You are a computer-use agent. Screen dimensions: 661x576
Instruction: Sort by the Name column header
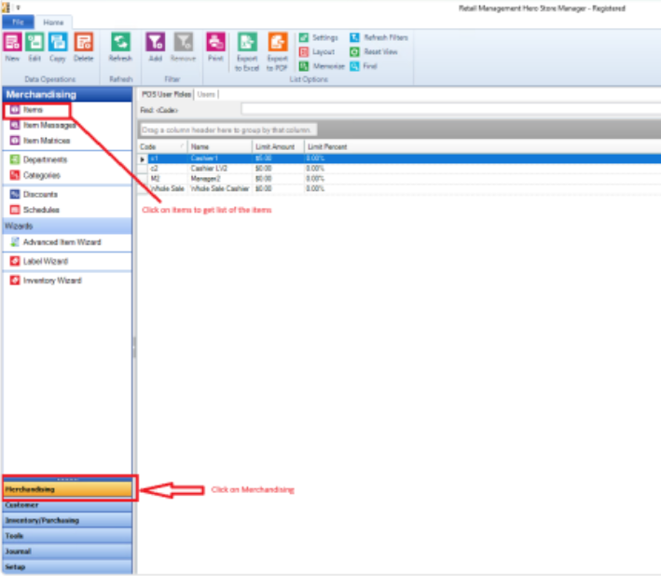point(220,146)
